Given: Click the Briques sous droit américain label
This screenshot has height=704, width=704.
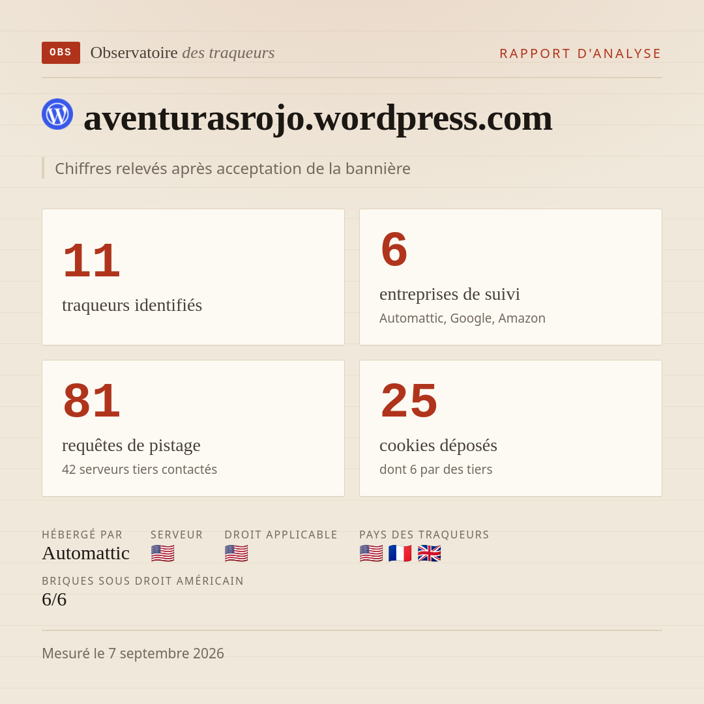Looking at the screenshot, I should click(x=143, y=581).
